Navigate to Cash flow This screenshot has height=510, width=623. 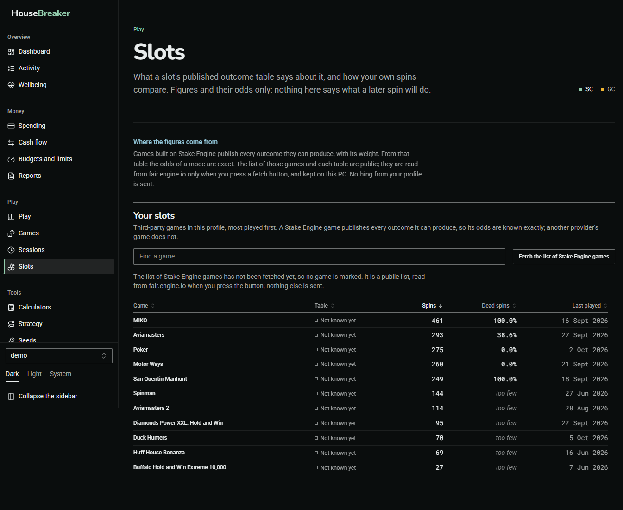click(x=59, y=143)
